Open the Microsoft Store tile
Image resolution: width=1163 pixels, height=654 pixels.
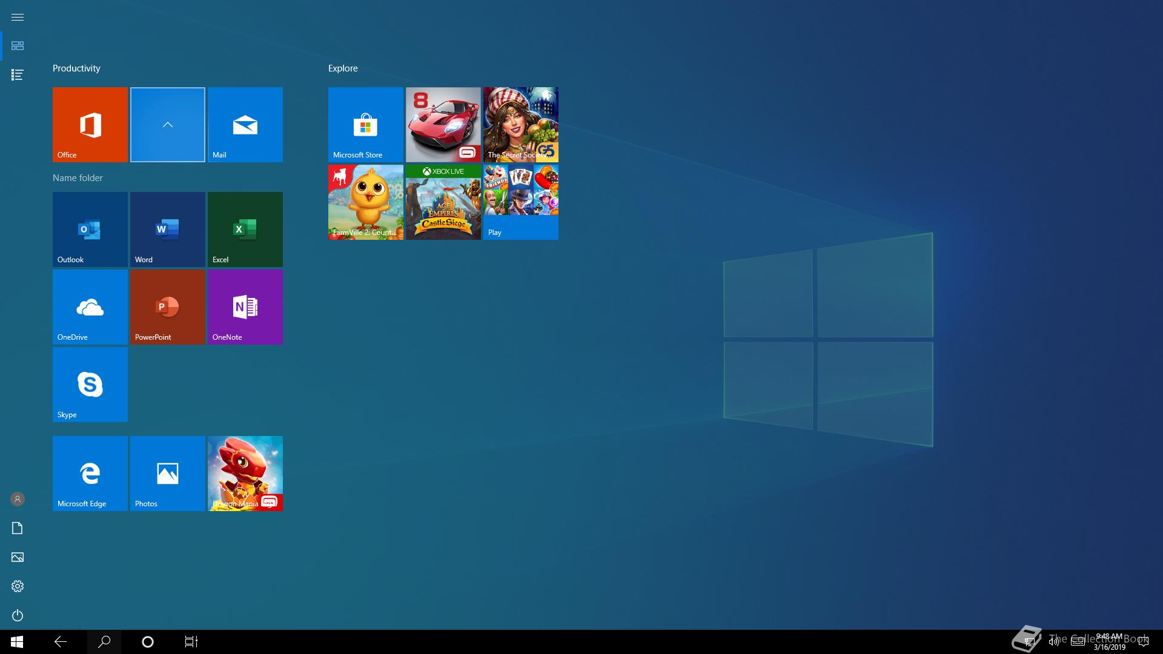366,125
